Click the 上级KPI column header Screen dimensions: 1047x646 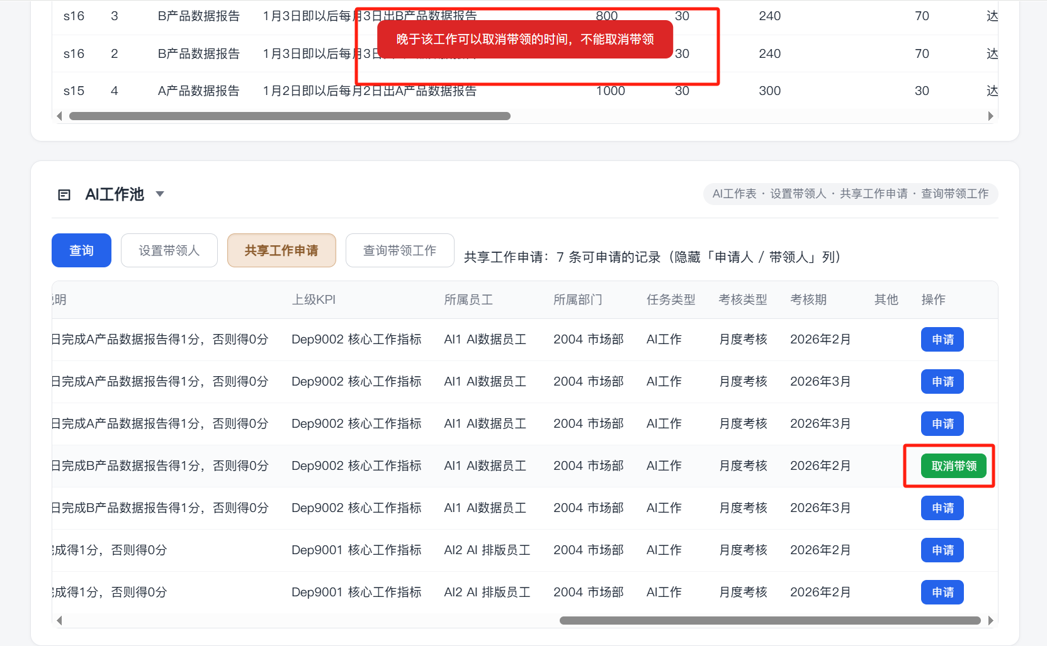tap(314, 299)
